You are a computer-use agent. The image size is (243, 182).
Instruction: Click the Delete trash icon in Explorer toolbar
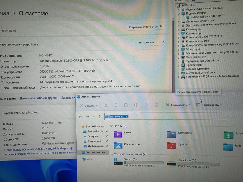[156, 105]
